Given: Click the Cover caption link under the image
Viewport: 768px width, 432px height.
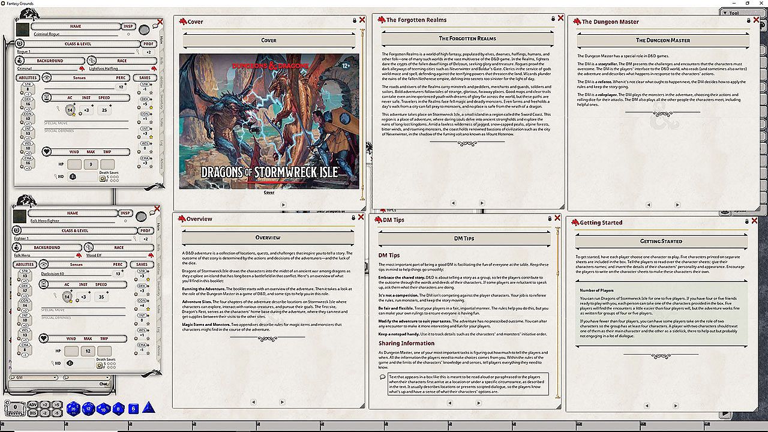Looking at the screenshot, I should pyautogui.click(x=269, y=193).
